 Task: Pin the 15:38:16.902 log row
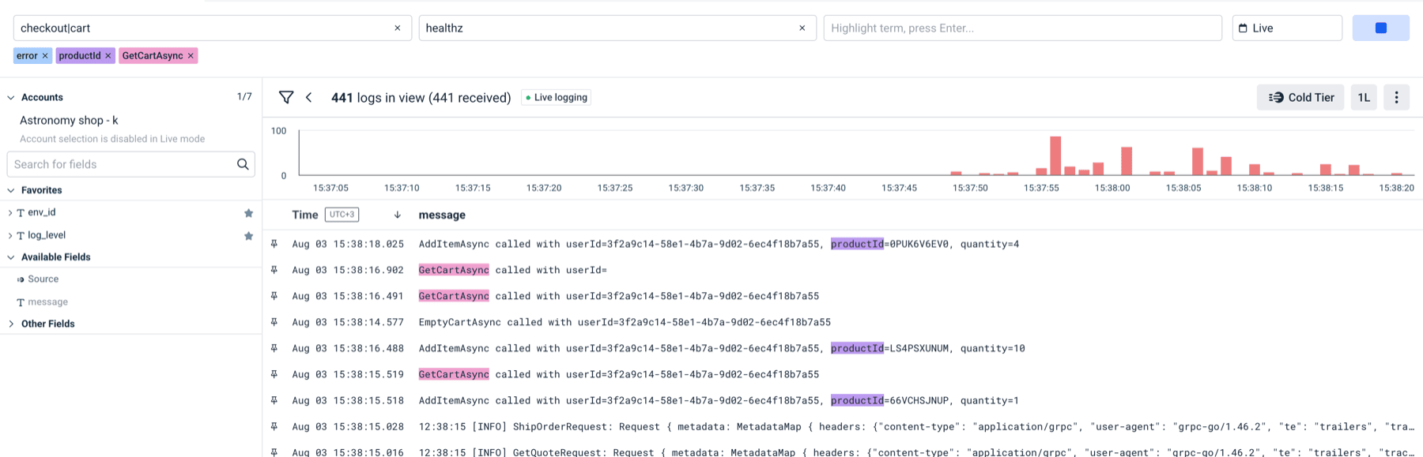click(274, 270)
